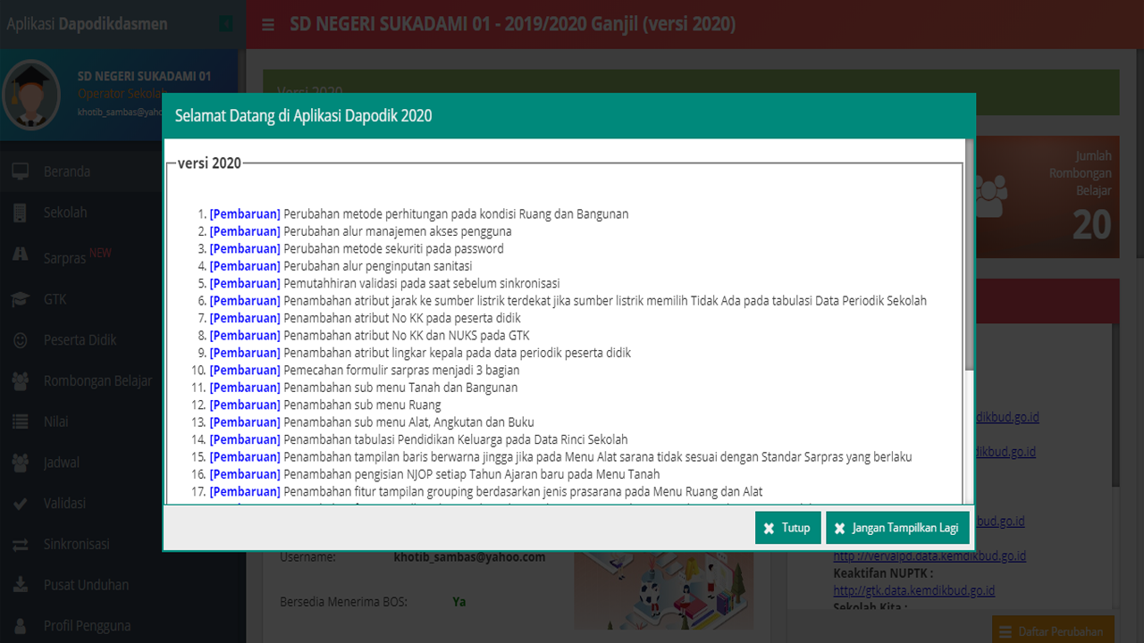Click the username value 'khotib_sambas@yahoo.com' below the dialog
Image resolution: width=1144 pixels, height=643 pixels.
pyautogui.click(x=469, y=557)
